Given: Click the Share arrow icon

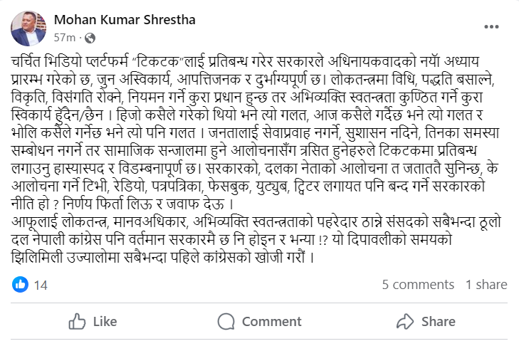Looking at the screenshot, I should coord(407,322).
